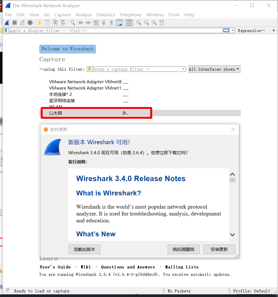278x297 pixels.
Task: Zoom in on packet text
Action: pos(139,23)
